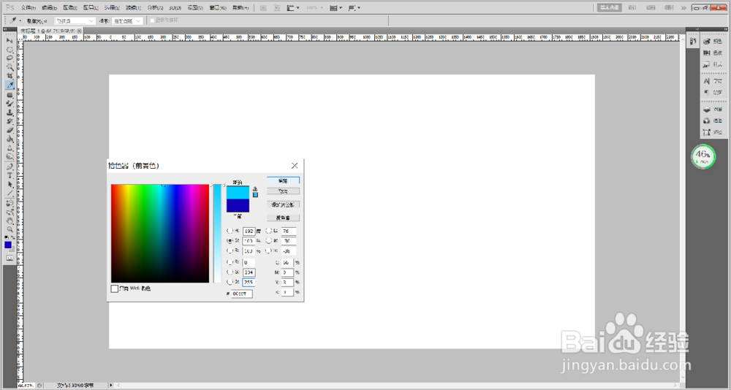
Task: Click the Add to Swatches button
Action: click(x=283, y=204)
